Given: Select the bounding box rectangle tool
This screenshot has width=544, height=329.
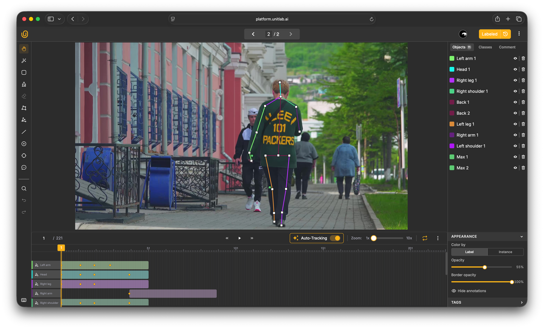Looking at the screenshot, I should pyautogui.click(x=24, y=72).
